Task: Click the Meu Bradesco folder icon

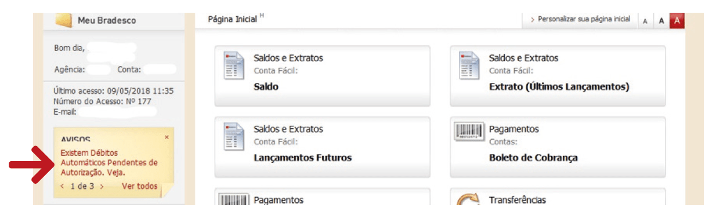Action: click(x=63, y=20)
